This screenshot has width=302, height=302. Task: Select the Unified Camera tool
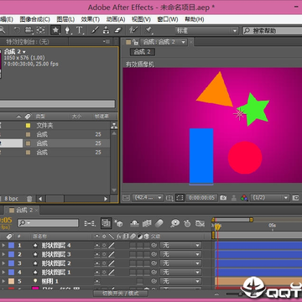click(x=29, y=30)
